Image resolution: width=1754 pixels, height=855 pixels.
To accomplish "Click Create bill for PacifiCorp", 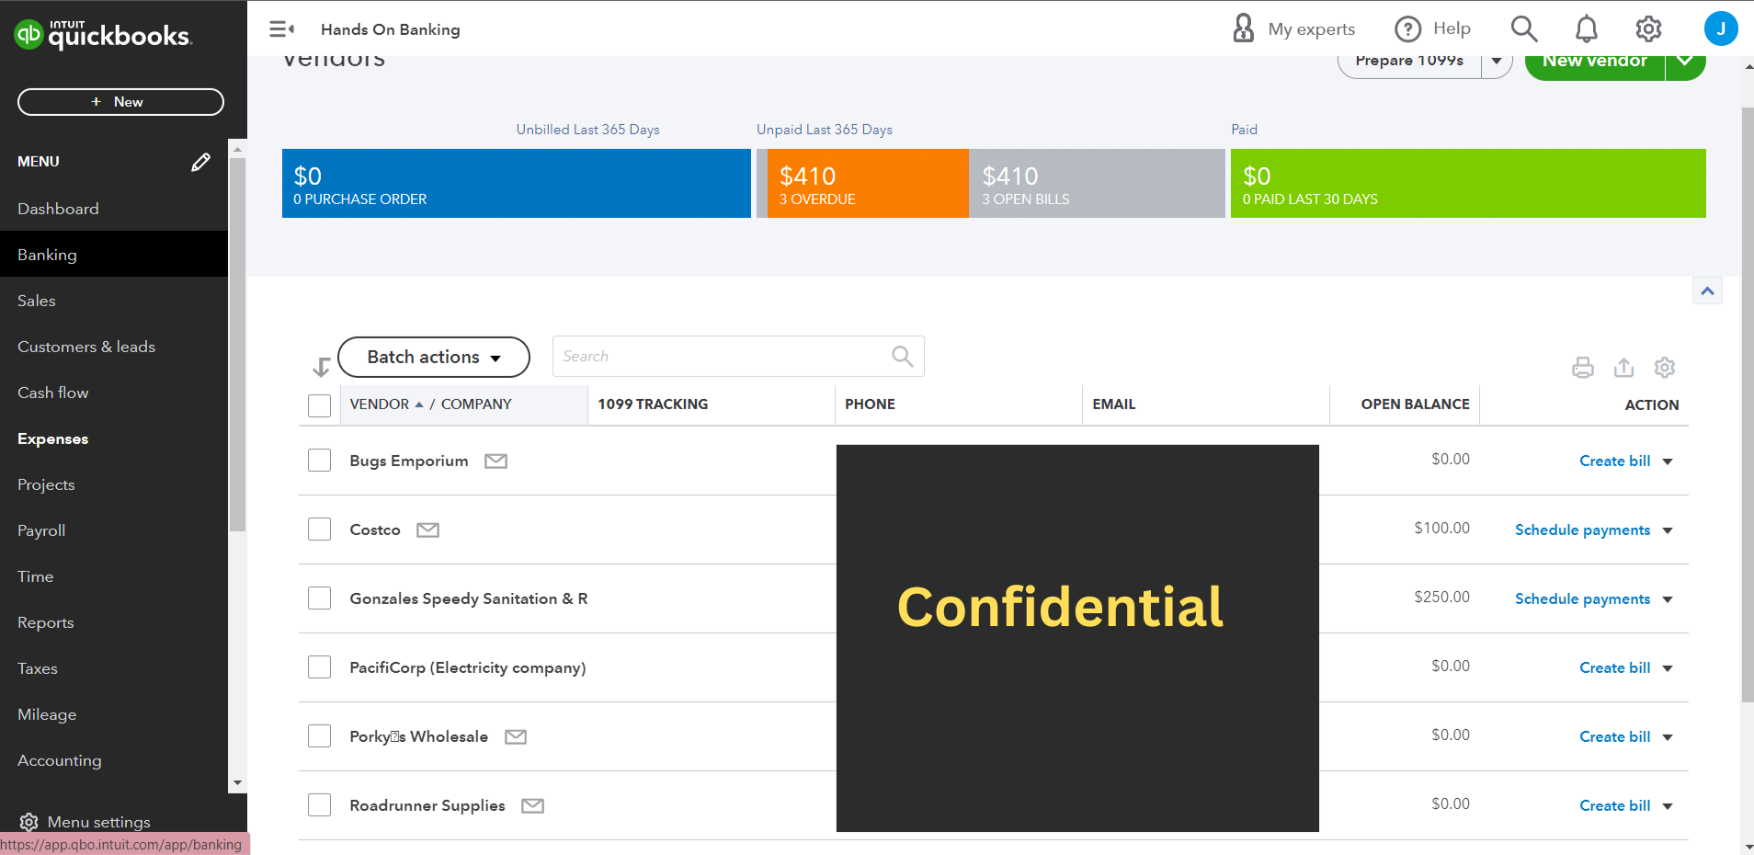I will (x=1614, y=667).
